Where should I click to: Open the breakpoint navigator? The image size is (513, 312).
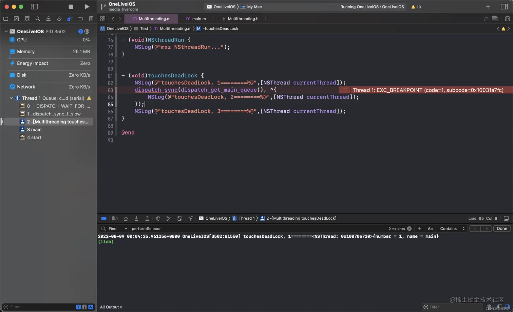tap(80, 19)
